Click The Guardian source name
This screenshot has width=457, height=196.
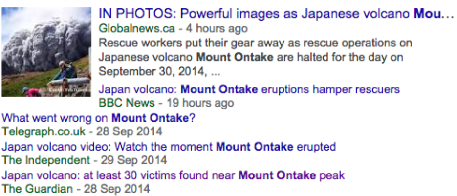(38, 188)
